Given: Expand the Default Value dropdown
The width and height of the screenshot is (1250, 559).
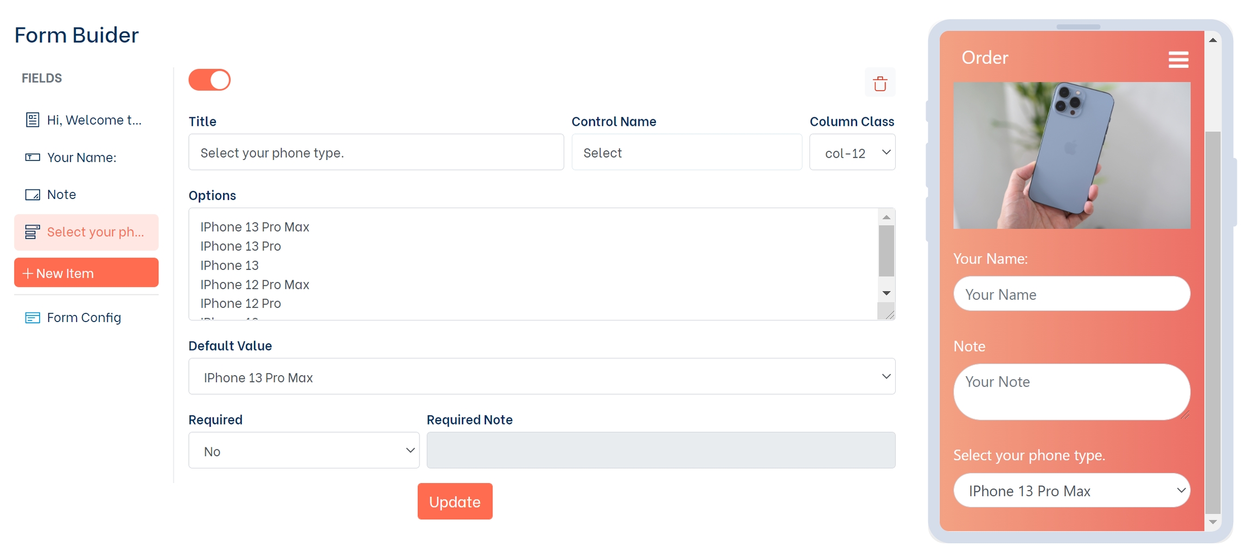Looking at the screenshot, I should tap(541, 376).
